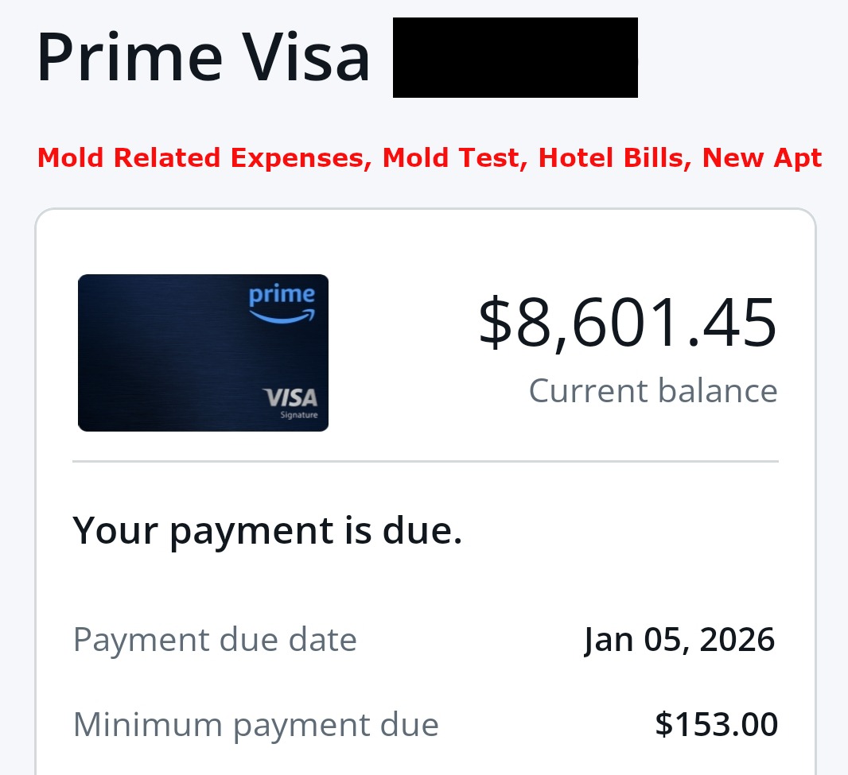Select the blacked-out box beside Prime Visa
The image size is (848, 775).
(515, 58)
